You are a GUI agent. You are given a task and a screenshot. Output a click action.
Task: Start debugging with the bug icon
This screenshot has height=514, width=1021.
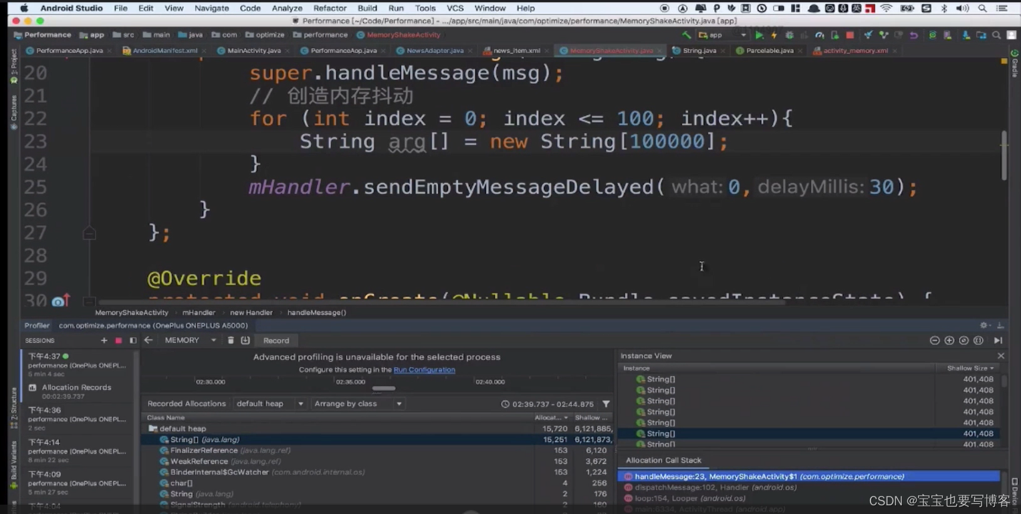click(x=789, y=35)
